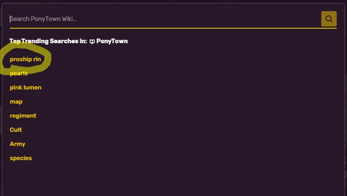
Task: Click the "Army" search suggestion
Action: (17, 144)
